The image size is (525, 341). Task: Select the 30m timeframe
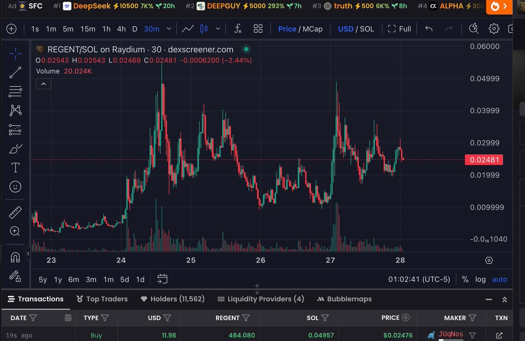tap(151, 29)
